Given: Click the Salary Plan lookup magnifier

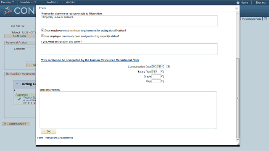Looking at the screenshot, I should (163, 72).
